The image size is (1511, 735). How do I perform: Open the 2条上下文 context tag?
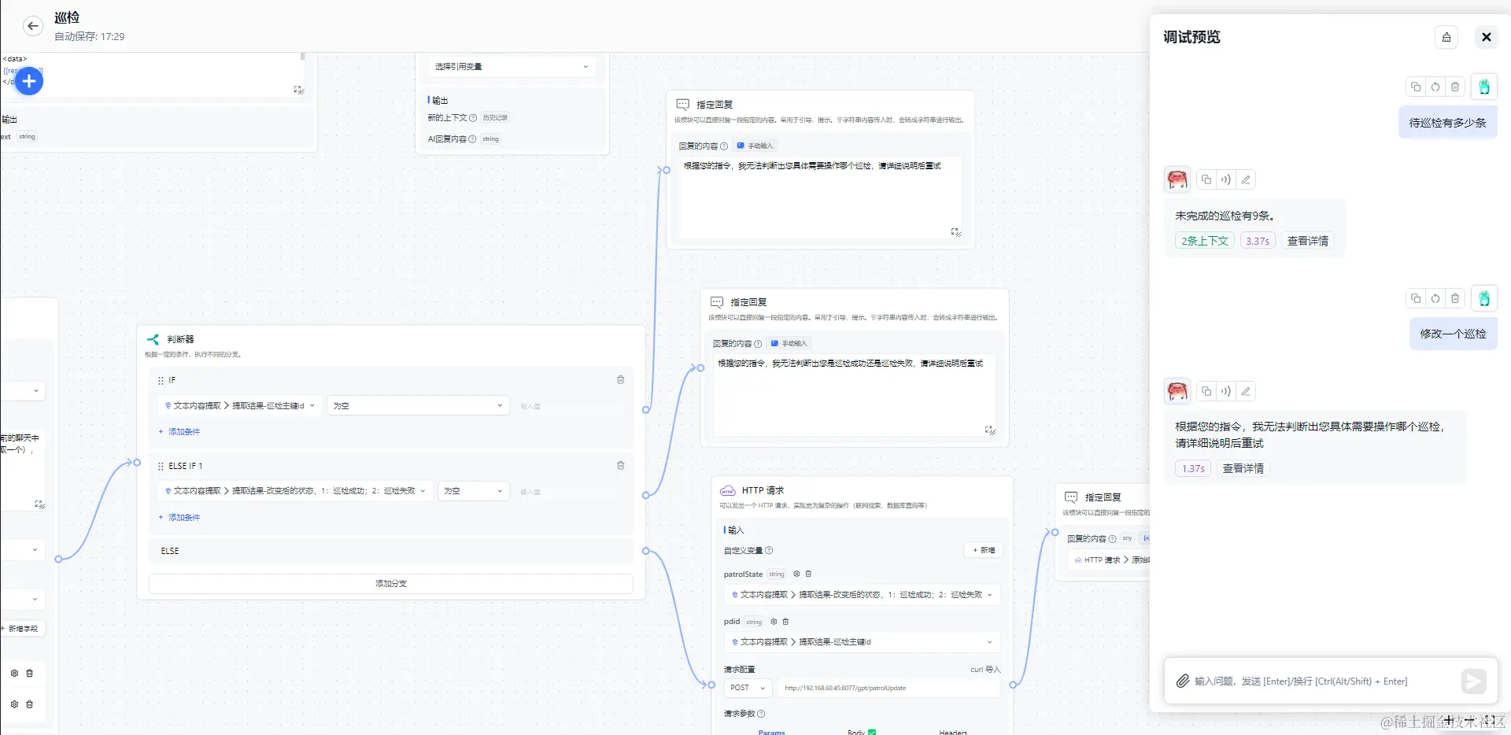pyautogui.click(x=1205, y=242)
